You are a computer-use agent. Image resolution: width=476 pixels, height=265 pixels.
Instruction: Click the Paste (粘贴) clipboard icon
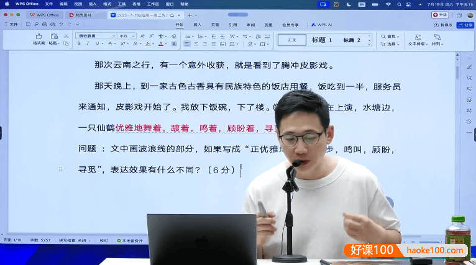[x=54, y=37]
